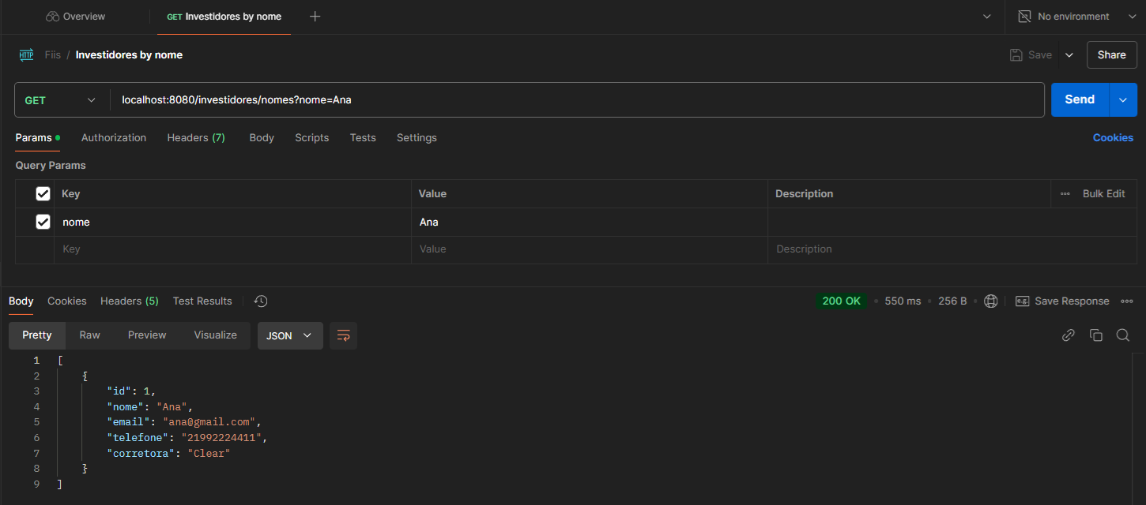This screenshot has height=505, width=1146.
Task: Click the empty Description placeholder field
Action: coord(952,249)
